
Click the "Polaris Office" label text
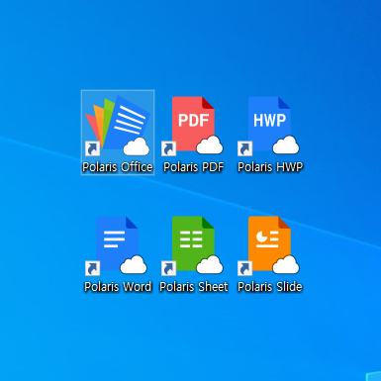(118, 167)
